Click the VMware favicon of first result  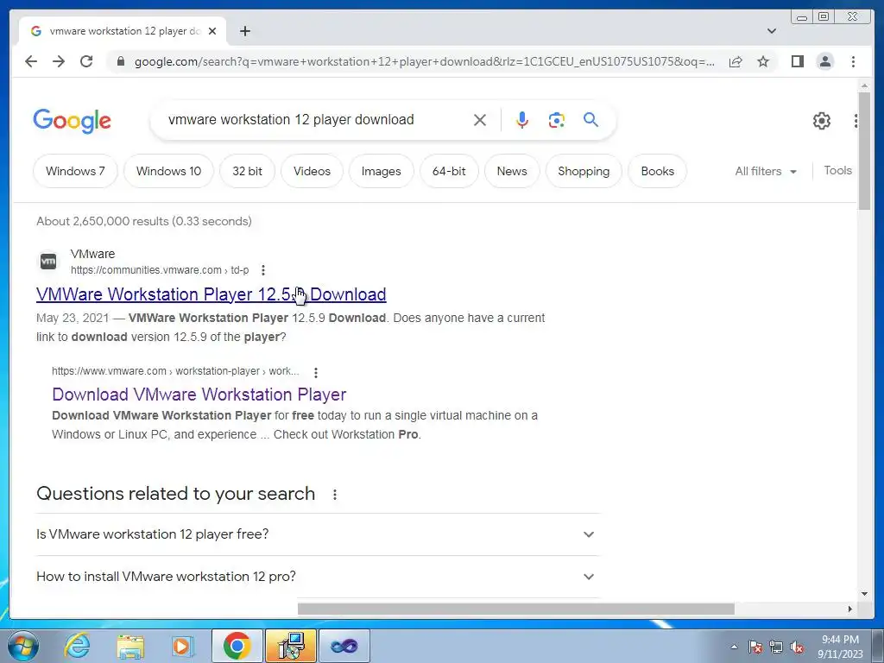pyautogui.click(x=48, y=262)
